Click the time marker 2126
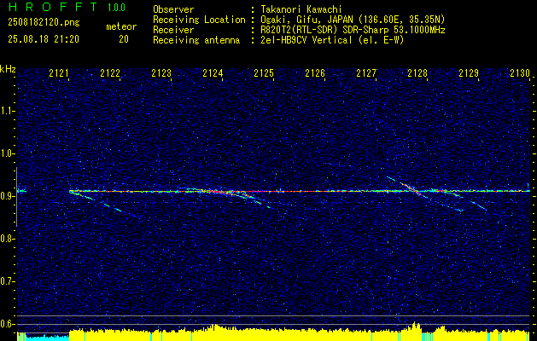 315,73
